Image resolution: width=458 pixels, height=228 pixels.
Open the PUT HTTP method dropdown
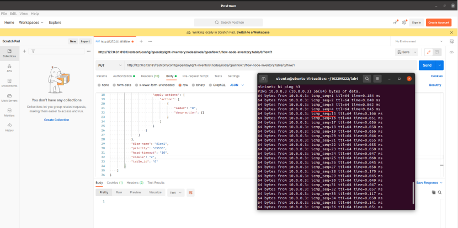point(110,66)
